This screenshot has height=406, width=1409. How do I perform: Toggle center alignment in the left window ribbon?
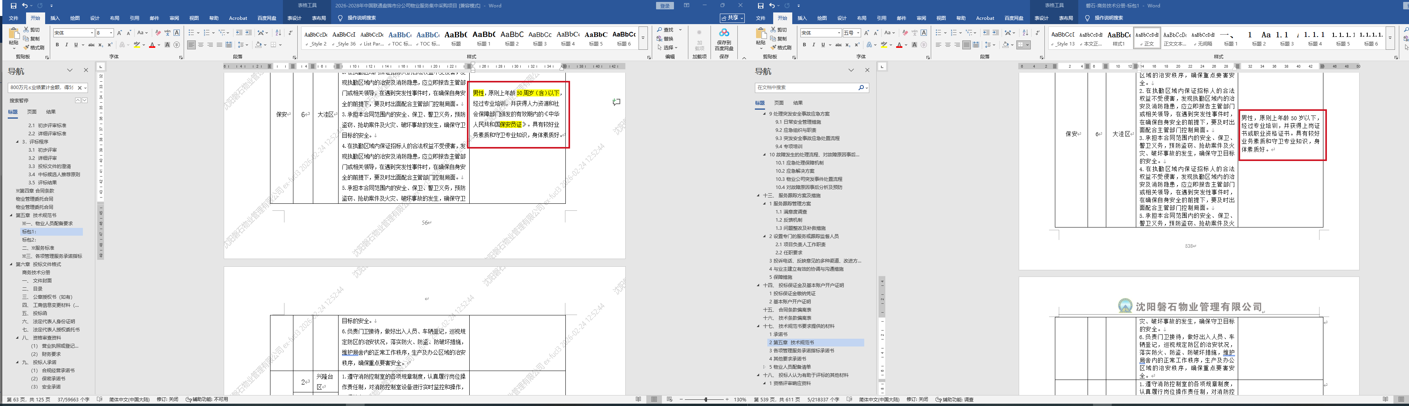pos(201,45)
